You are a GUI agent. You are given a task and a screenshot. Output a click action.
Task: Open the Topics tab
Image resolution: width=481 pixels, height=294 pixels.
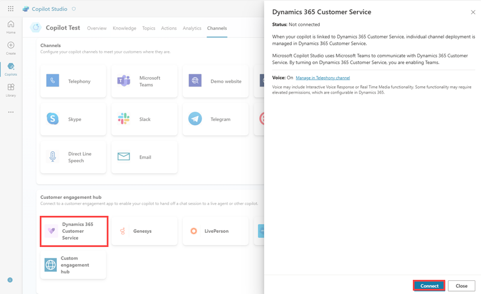(x=148, y=28)
